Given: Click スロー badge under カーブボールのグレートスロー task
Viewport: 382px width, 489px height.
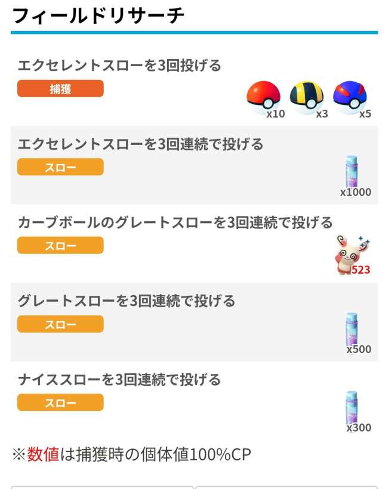Looking at the screenshot, I should pyautogui.click(x=60, y=246).
